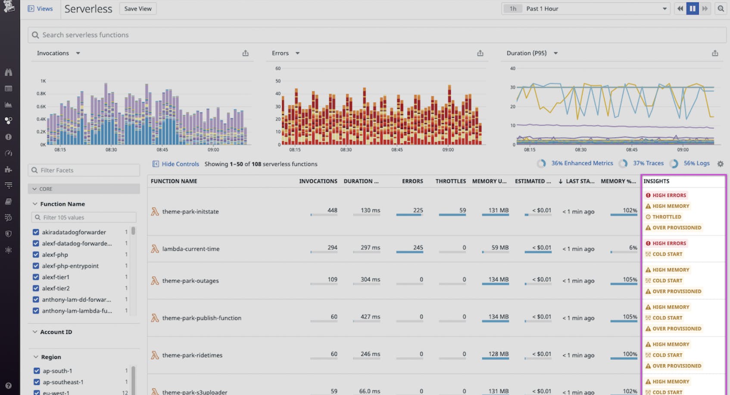Screen dimensions: 730x395
Task: Uncheck the ap-south-1 region filter
Action: pos(36,370)
